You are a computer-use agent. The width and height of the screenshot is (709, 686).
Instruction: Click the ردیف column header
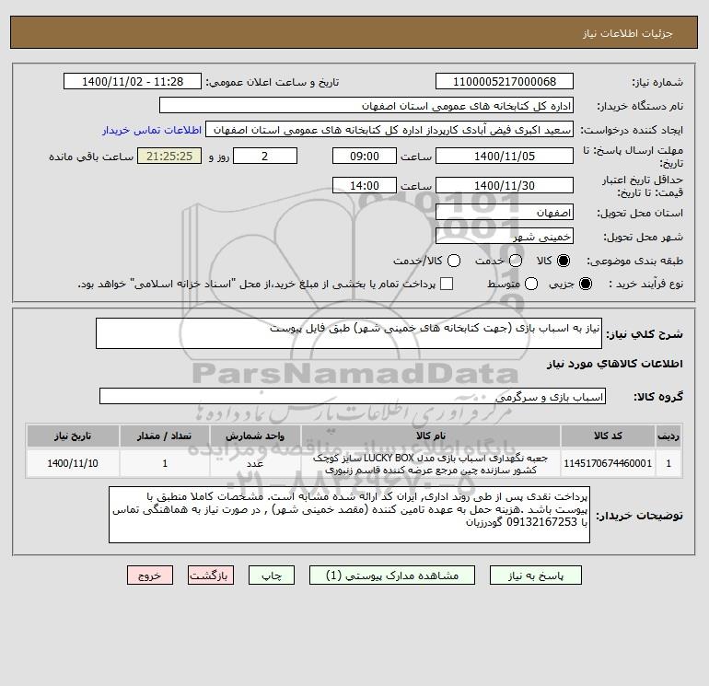coord(668,436)
